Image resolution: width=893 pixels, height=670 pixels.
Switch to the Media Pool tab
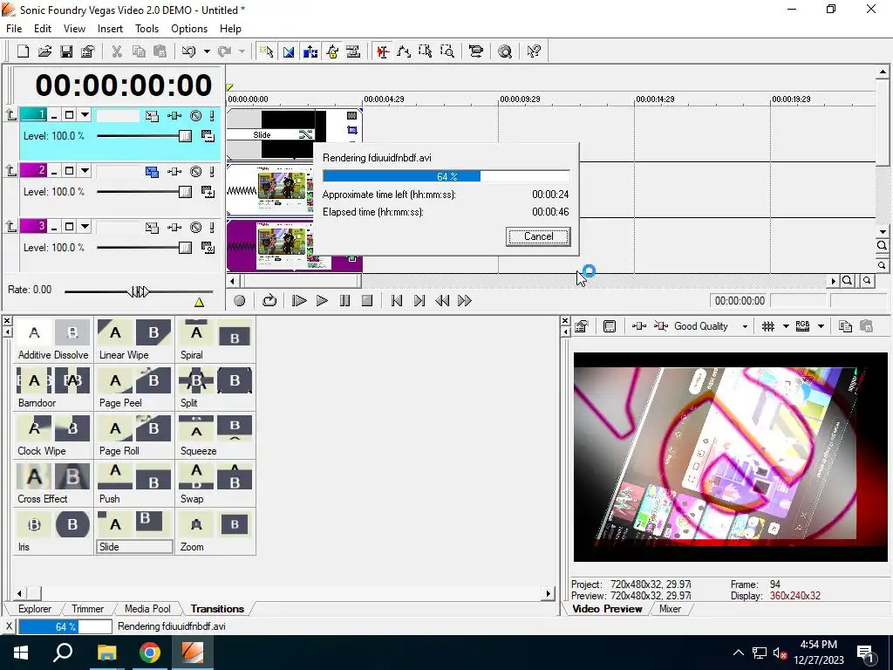[x=147, y=608]
